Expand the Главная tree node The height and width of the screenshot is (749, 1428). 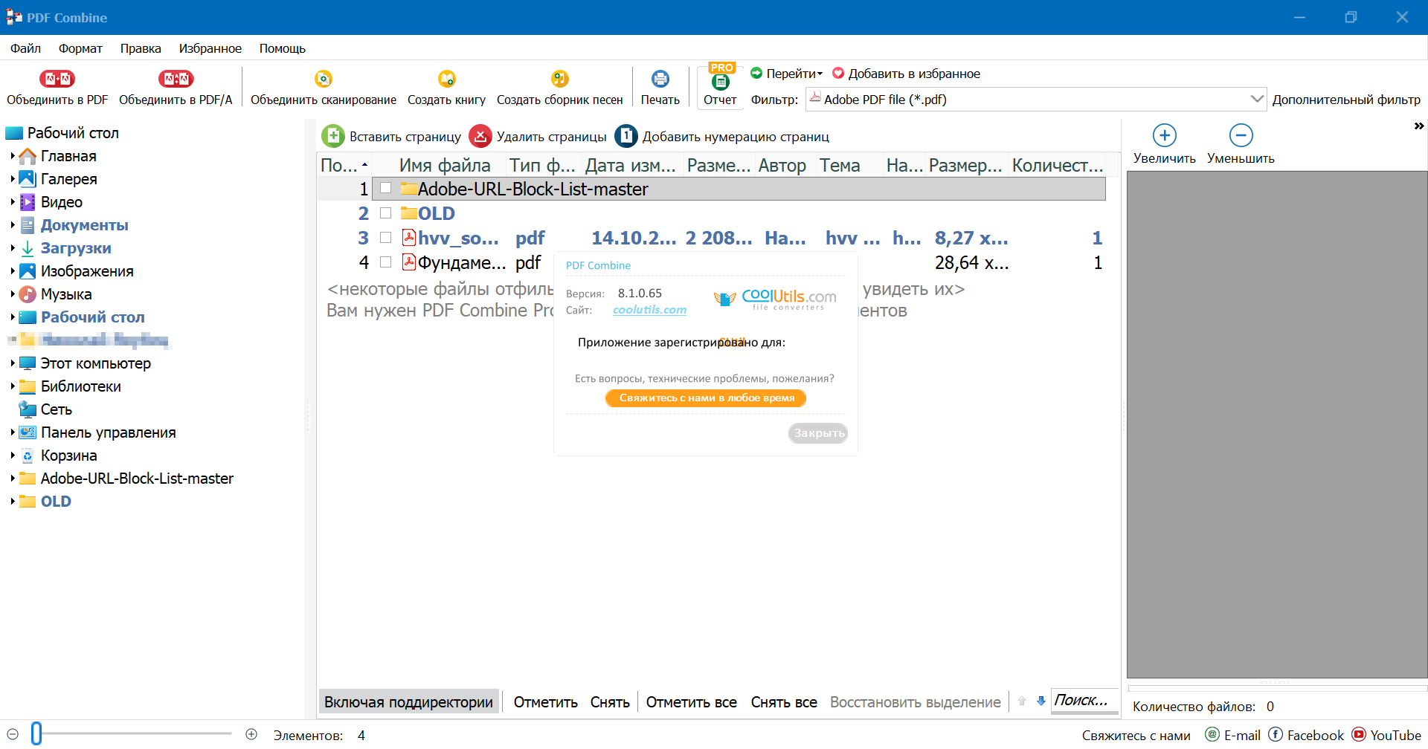[x=13, y=156]
